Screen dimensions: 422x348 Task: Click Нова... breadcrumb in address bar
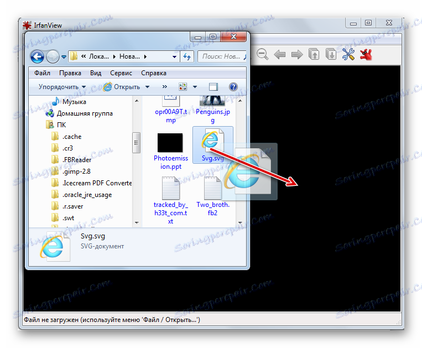(129, 56)
